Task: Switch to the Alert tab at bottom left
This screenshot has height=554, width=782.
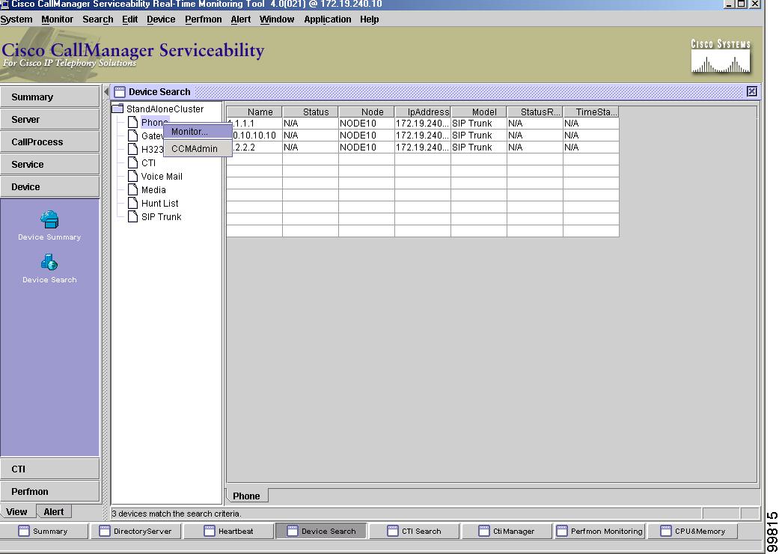Action: tap(53, 511)
